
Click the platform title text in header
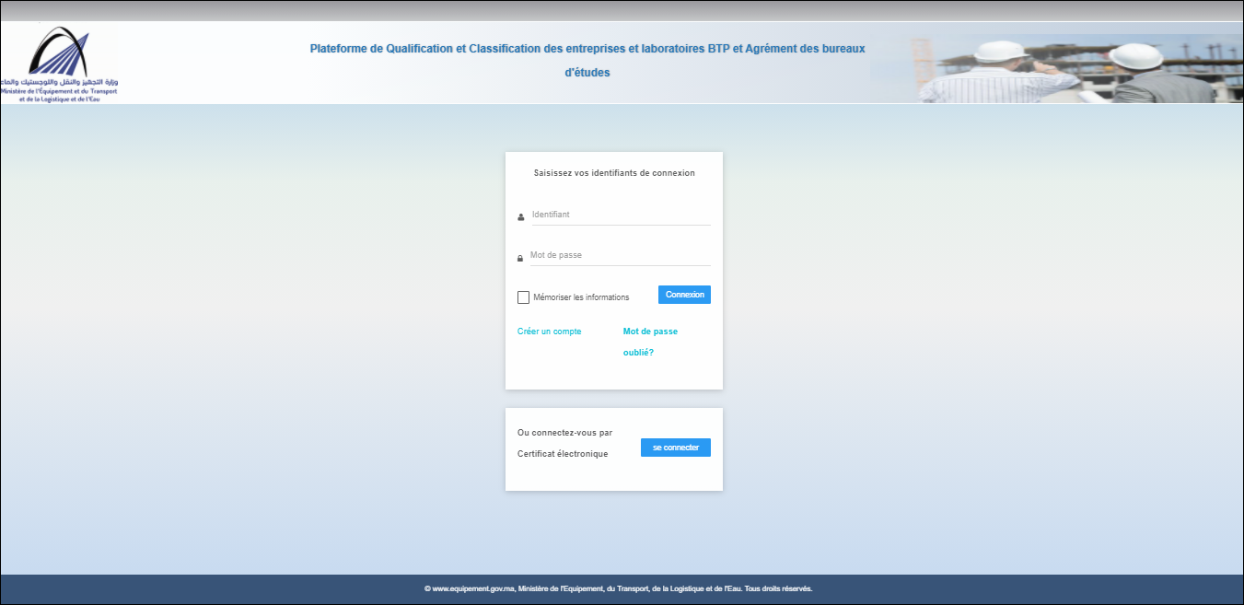(x=587, y=60)
